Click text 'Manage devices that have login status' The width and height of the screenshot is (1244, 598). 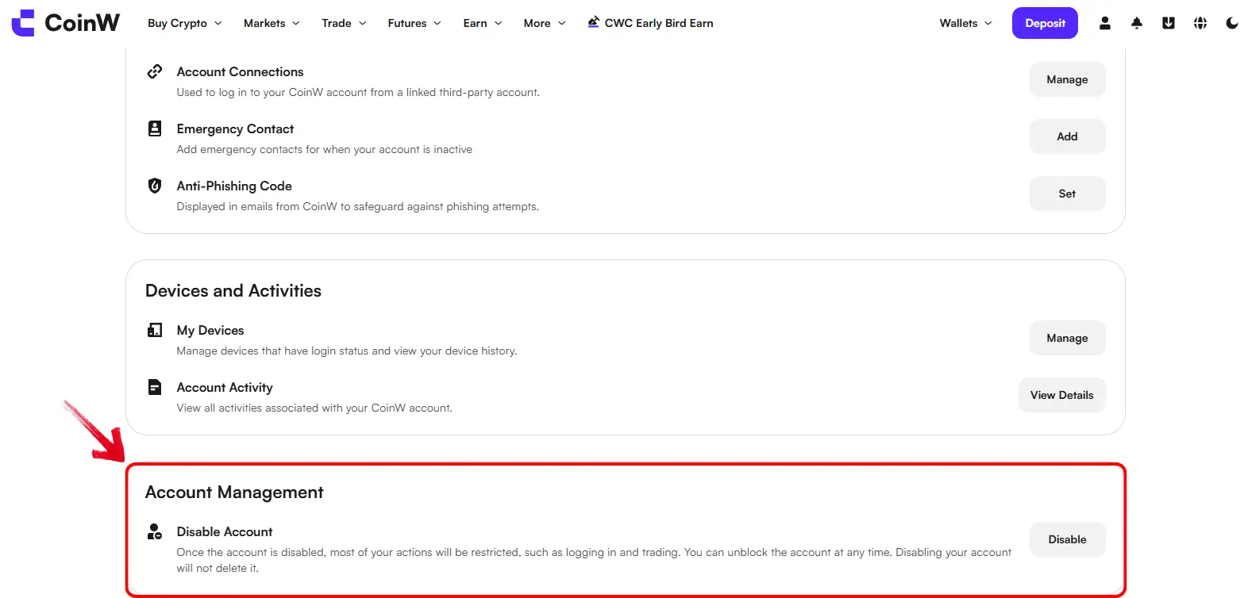[x=346, y=351]
